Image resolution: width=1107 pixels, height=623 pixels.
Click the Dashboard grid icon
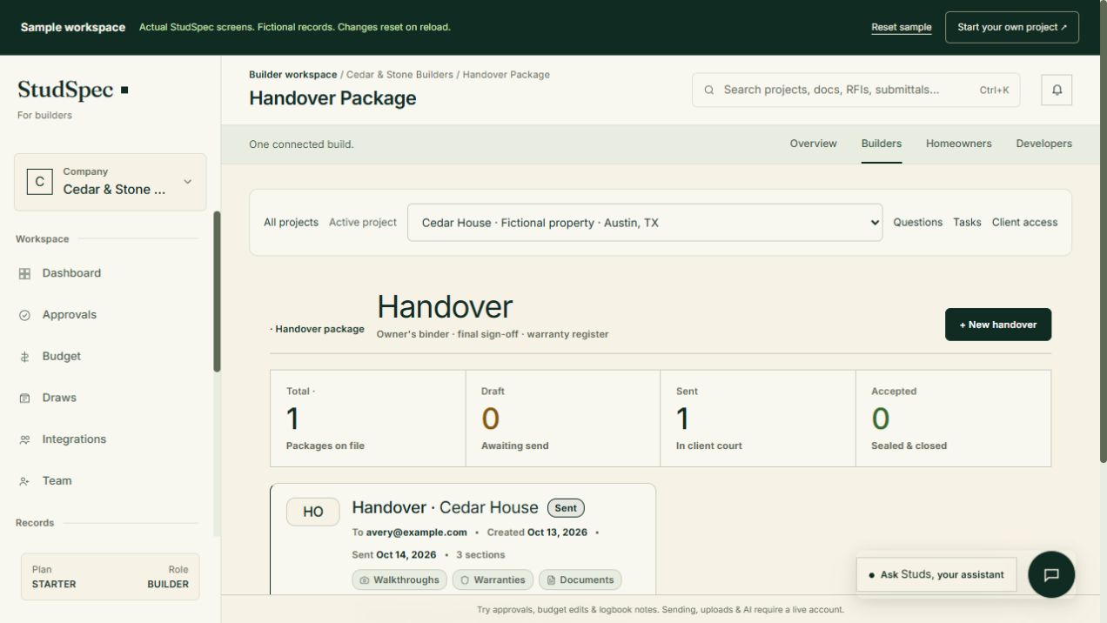[x=24, y=273]
